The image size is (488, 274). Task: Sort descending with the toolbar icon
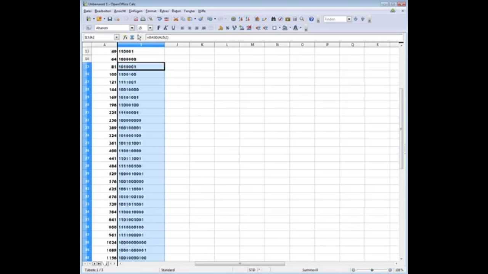pos(247,19)
